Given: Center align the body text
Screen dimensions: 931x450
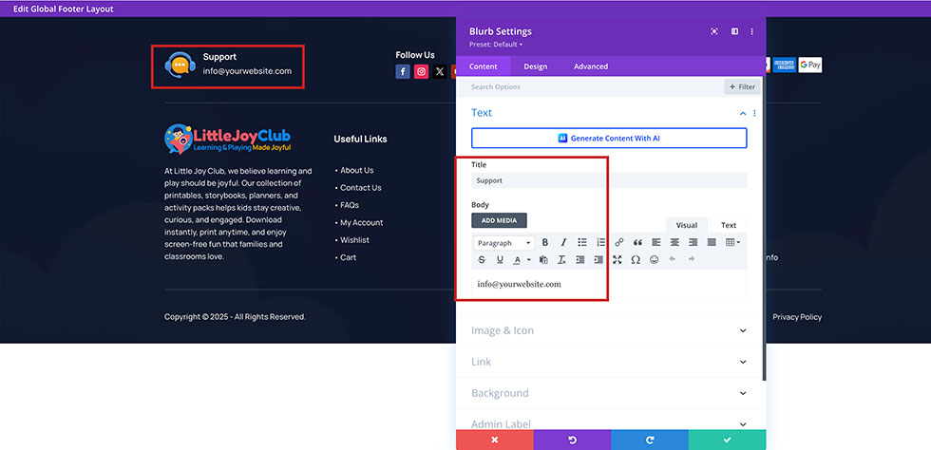Looking at the screenshot, I should 674,243.
